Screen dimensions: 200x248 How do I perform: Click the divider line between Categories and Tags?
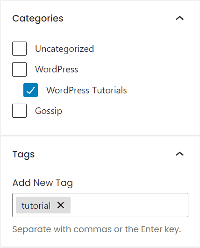(x=100, y=136)
